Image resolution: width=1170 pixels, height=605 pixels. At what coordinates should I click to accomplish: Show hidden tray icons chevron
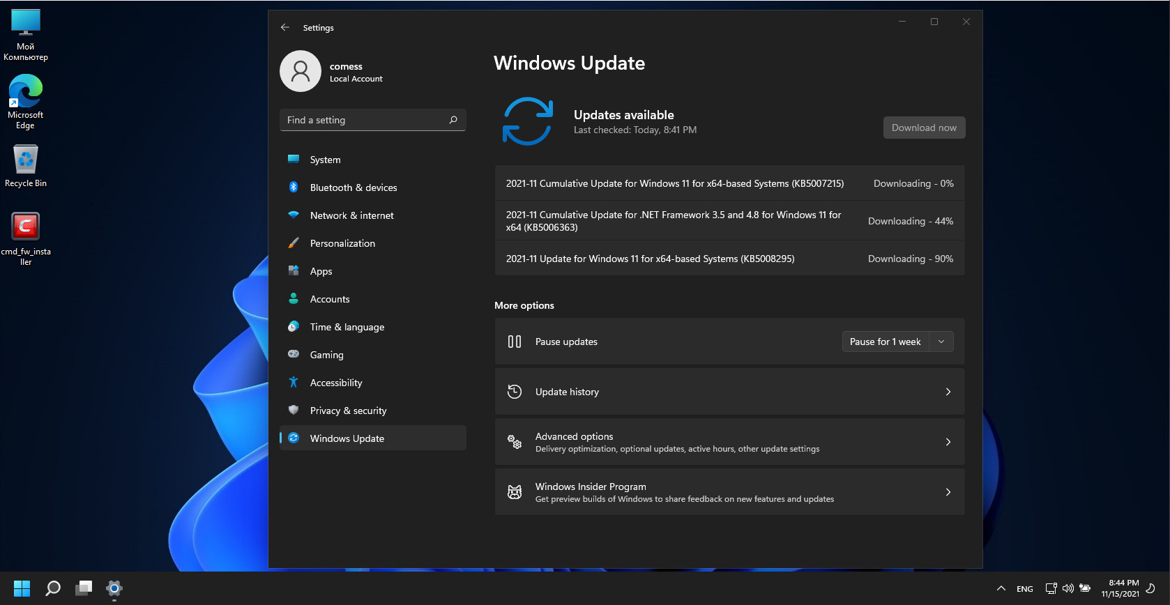[x=1001, y=588]
